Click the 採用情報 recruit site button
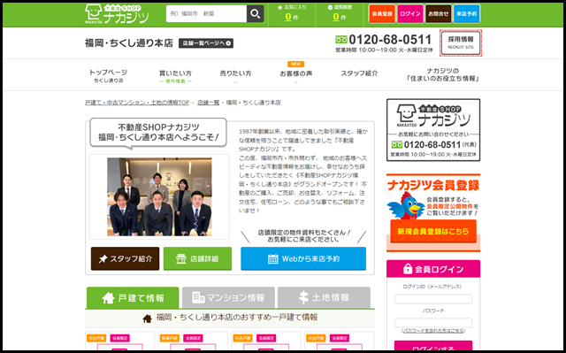 (461, 43)
